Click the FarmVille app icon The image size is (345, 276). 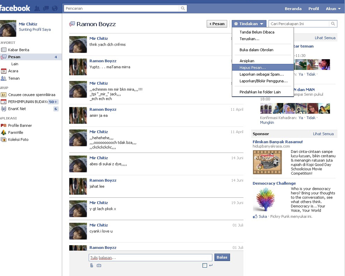[x=4, y=133]
